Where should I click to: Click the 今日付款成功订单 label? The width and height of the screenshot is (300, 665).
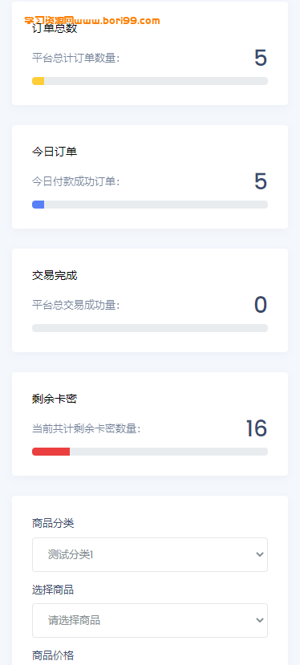76,181
